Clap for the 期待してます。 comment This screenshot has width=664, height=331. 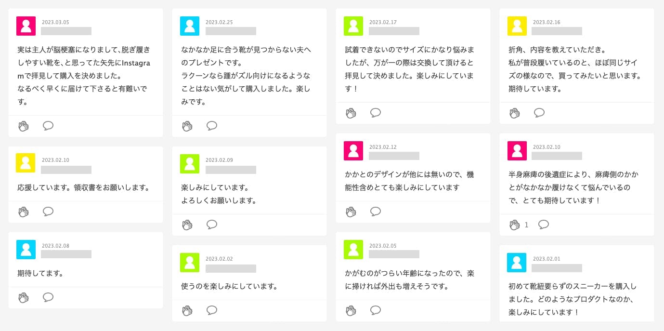click(x=24, y=297)
